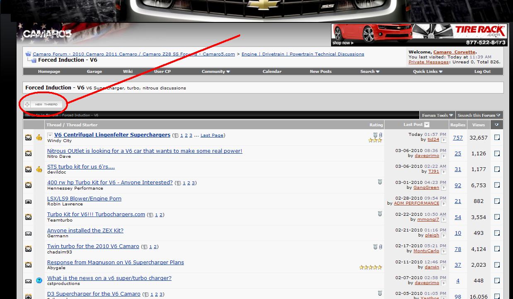513x299 pixels.
Task: Click the question mark icon on cstproductions' thread
Action: tap(39, 280)
